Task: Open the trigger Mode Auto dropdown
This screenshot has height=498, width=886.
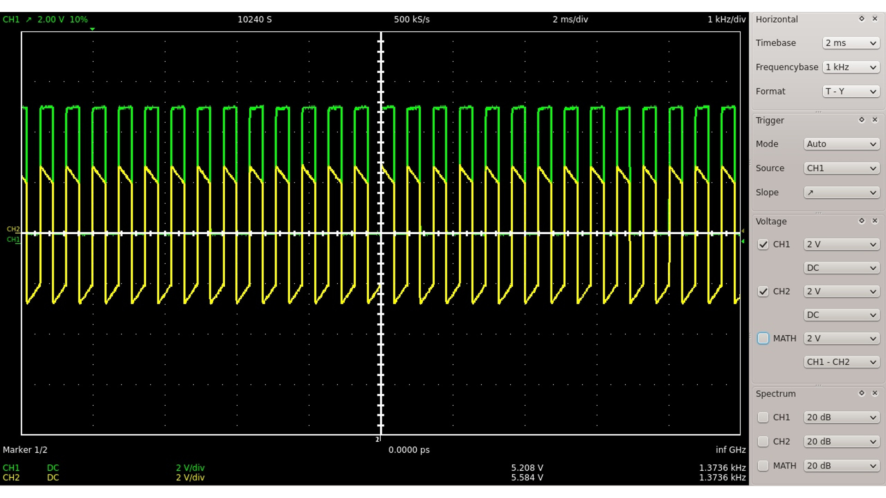Action: click(841, 144)
